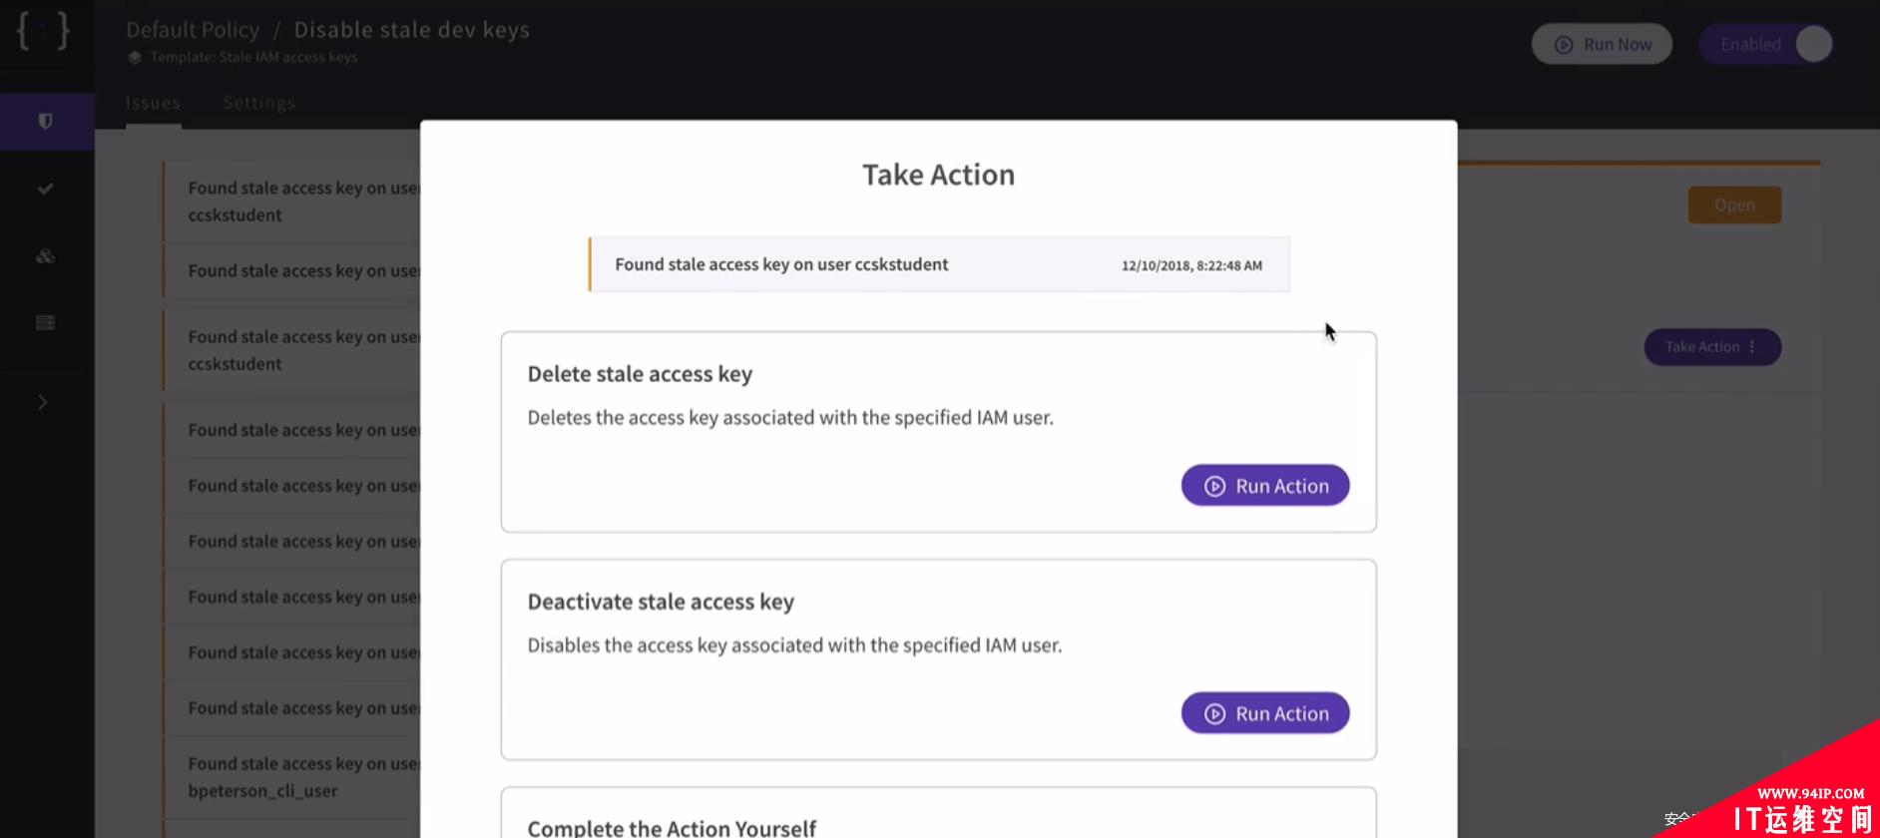Click the Default Policy breadcrumb link

(193, 30)
